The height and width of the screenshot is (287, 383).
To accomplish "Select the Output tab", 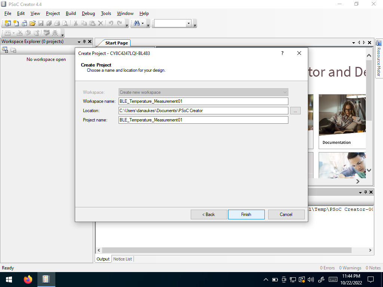I will point(103,259).
